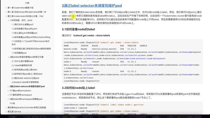The image size is (210, 118).
Task: Select outline item 第三章 Kubernetes中的核心对象：Pod
Action: click(25, 16)
